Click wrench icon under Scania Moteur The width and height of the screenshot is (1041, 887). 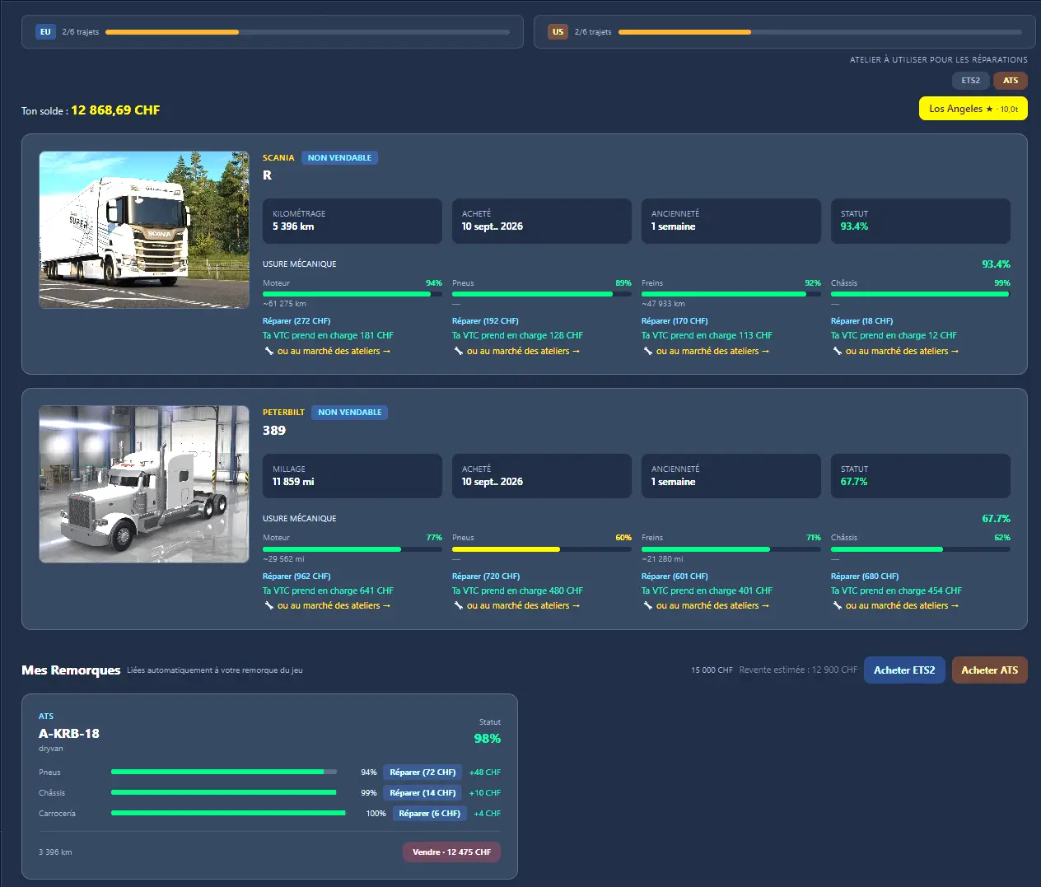(268, 352)
